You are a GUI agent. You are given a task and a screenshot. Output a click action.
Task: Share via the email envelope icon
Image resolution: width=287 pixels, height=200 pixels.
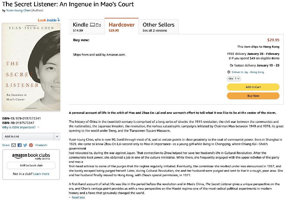[13, 145]
